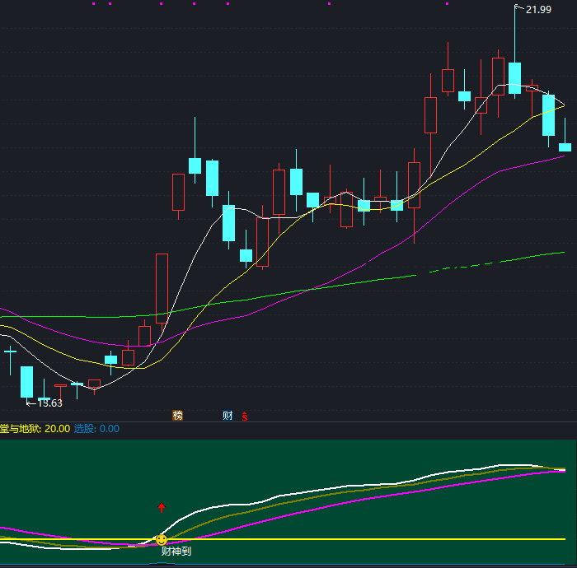The image size is (577, 568).
Task: Select the 财神到 signal label
Action: tap(176, 552)
